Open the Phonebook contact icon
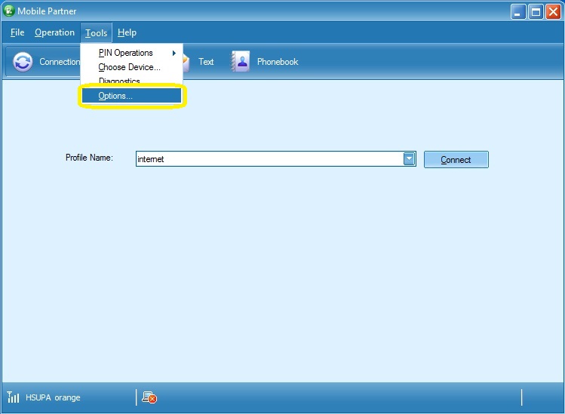565x414 pixels. point(241,62)
